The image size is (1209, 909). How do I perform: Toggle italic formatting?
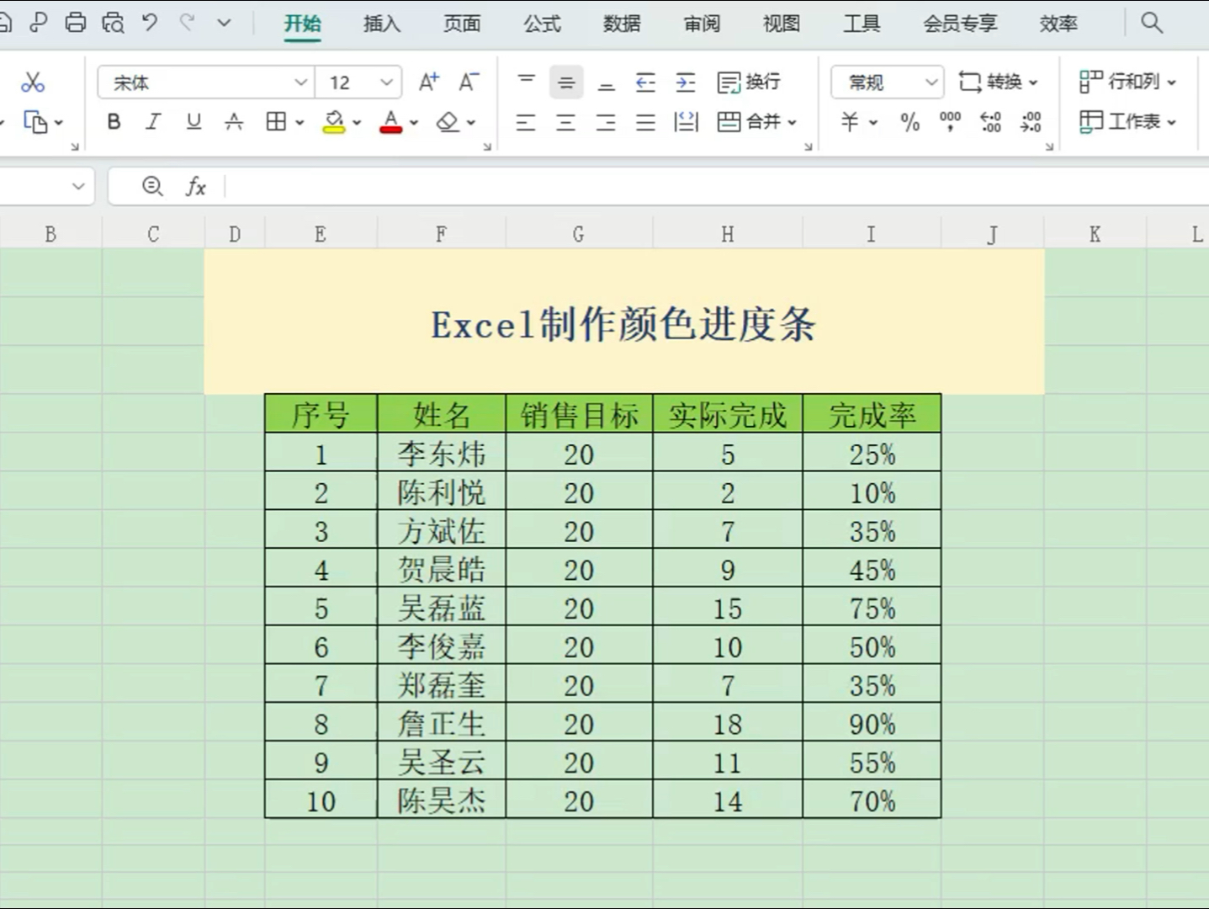(x=152, y=122)
